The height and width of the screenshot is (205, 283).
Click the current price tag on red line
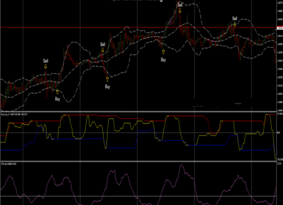pyautogui.click(x=280, y=28)
